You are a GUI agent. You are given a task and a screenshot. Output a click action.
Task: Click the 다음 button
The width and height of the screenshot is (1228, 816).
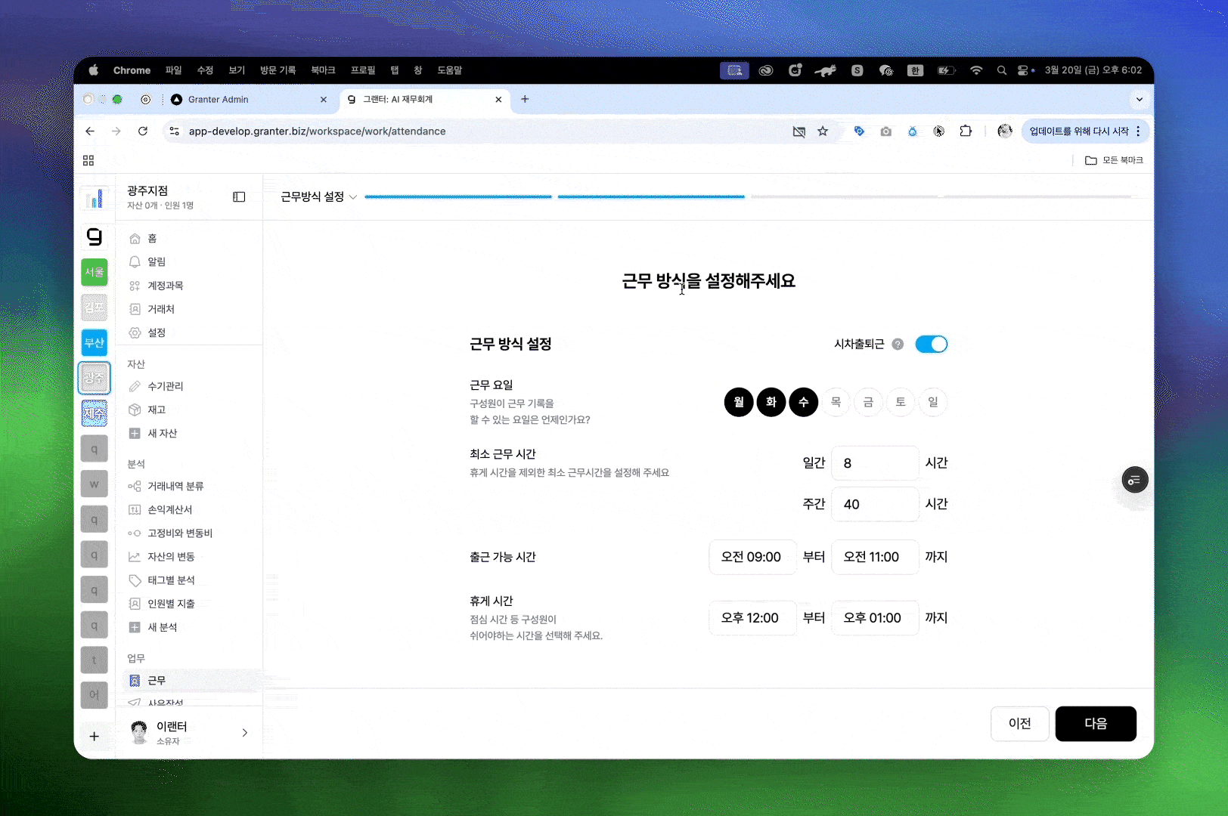pyautogui.click(x=1095, y=724)
